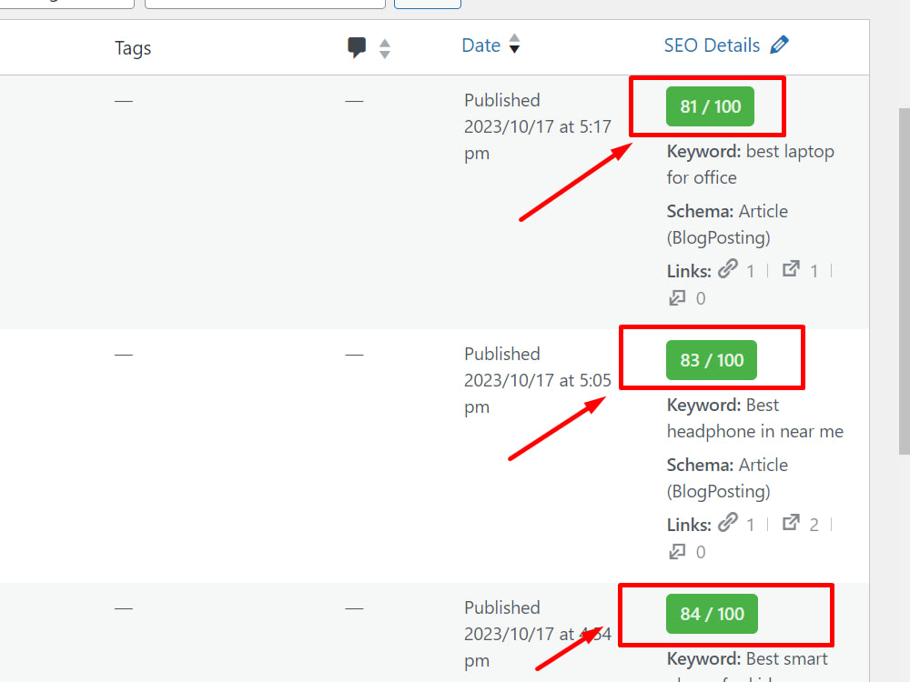Click the 'Best smart' keyword text in third row
This screenshot has width=910, height=682.
coord(786,658)
